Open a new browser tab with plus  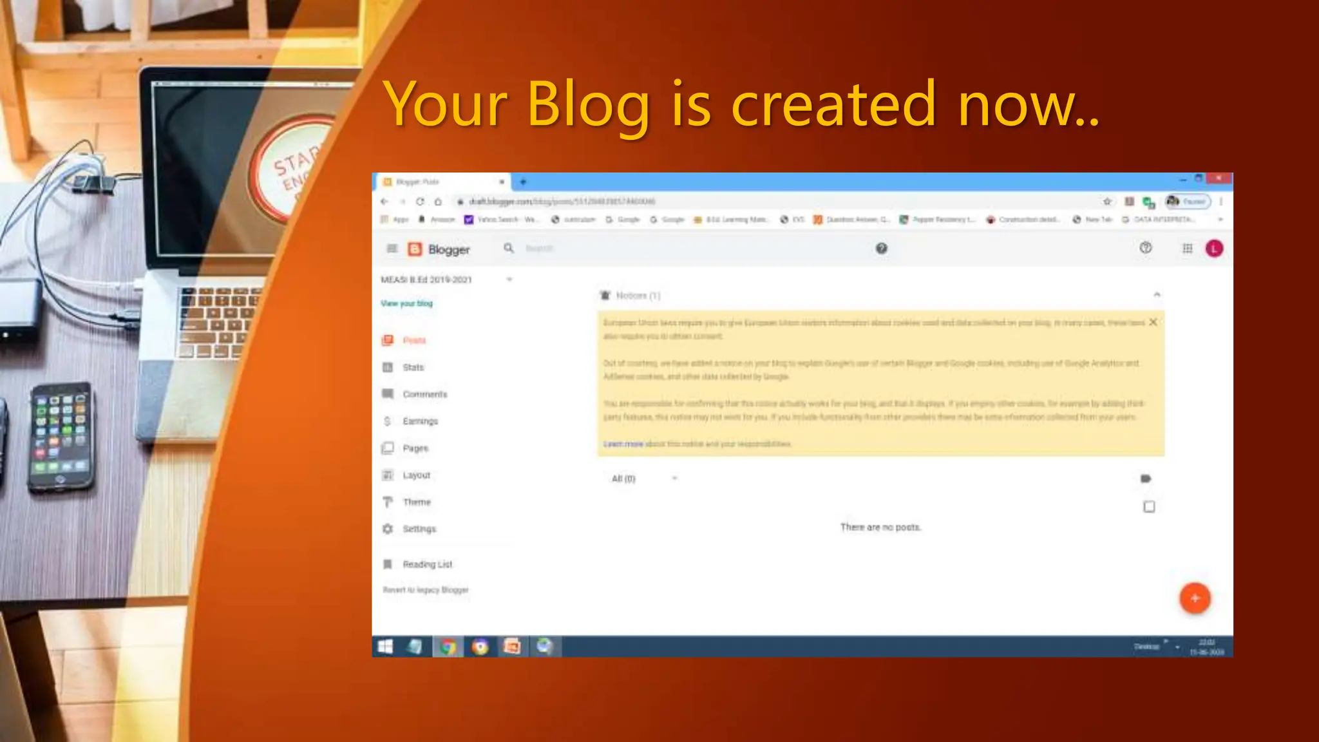click(x=523, y=182)
